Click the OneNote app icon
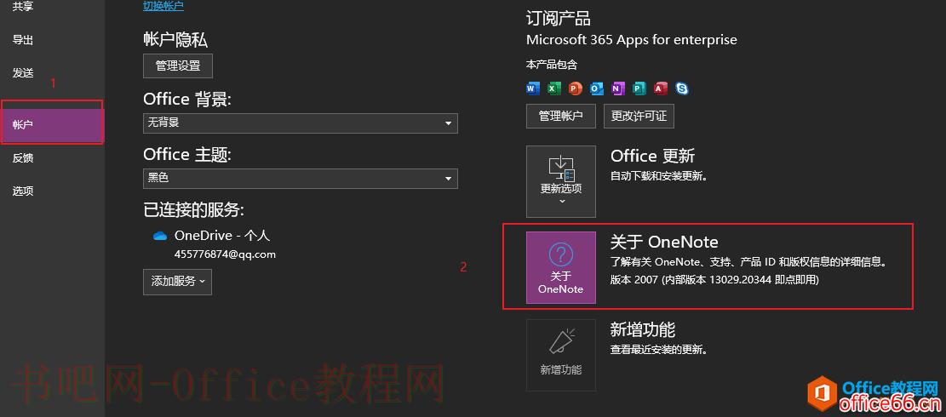 pos(618,89)
